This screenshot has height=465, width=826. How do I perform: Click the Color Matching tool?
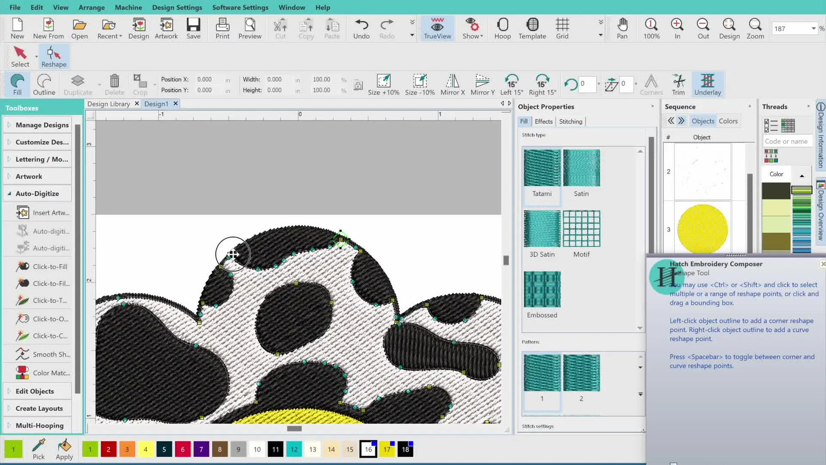click(x=43, y=373)
